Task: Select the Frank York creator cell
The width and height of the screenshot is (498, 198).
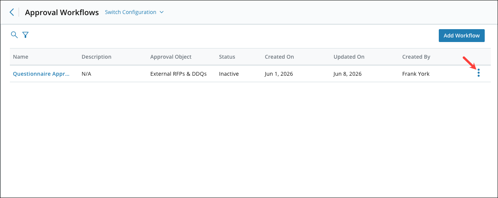Action: coord(416,74)
